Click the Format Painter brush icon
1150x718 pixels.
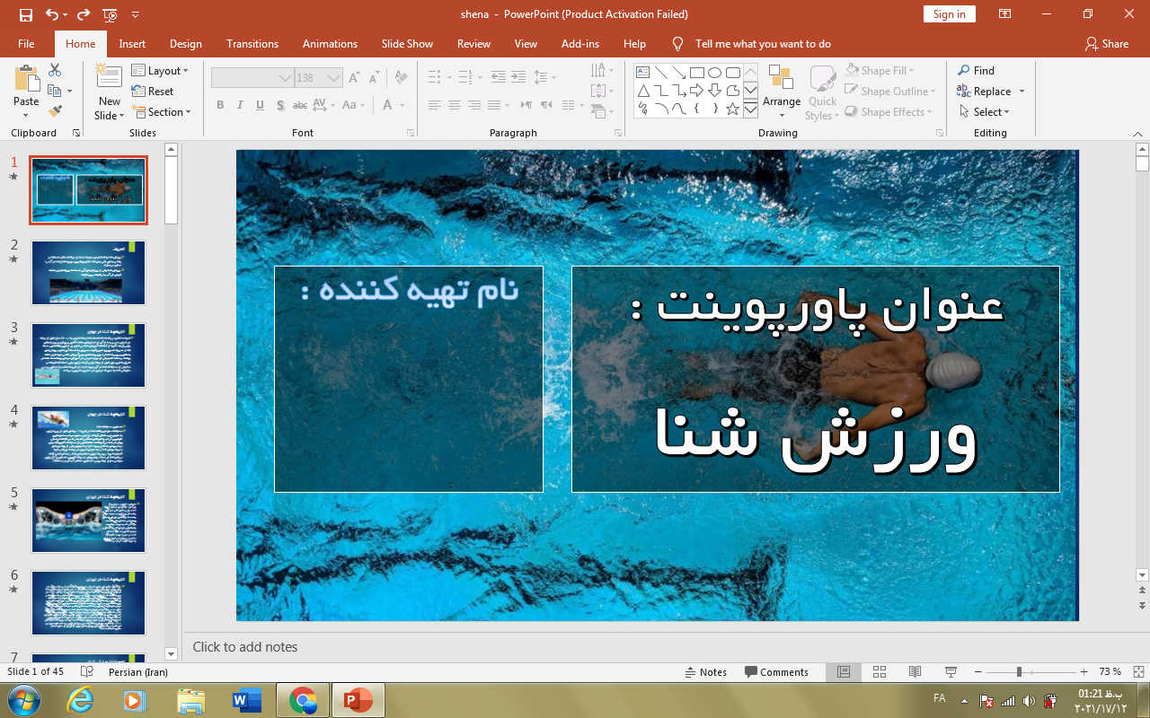point(55,111)
